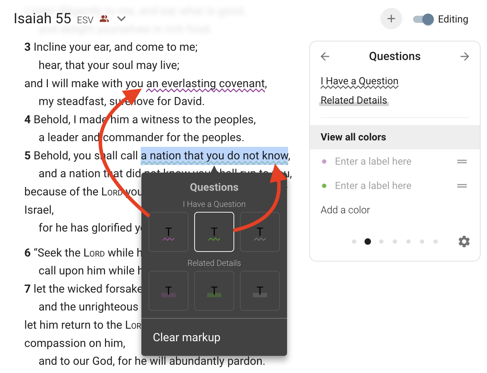Click the green color dot label row
Image resolution: width=487 pixels, height=373 pixels.
click(x=395, y=186)
